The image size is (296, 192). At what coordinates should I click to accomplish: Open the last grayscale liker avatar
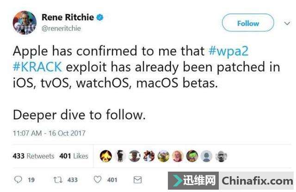click(x=221, y=156)
